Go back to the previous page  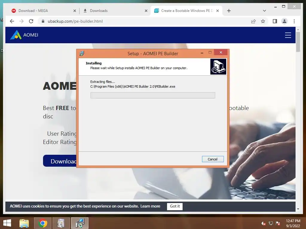coord(12,21)
